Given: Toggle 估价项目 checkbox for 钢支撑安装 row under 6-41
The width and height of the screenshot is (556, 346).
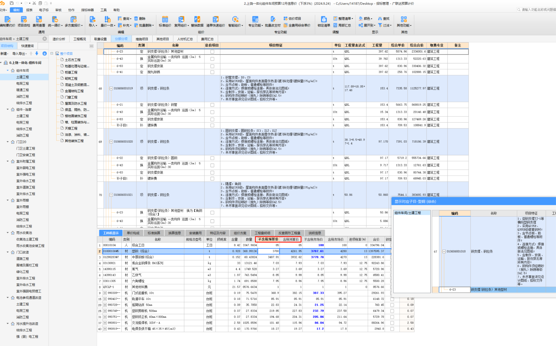Looking at the screenshot, I should click(x=212, y=66).
